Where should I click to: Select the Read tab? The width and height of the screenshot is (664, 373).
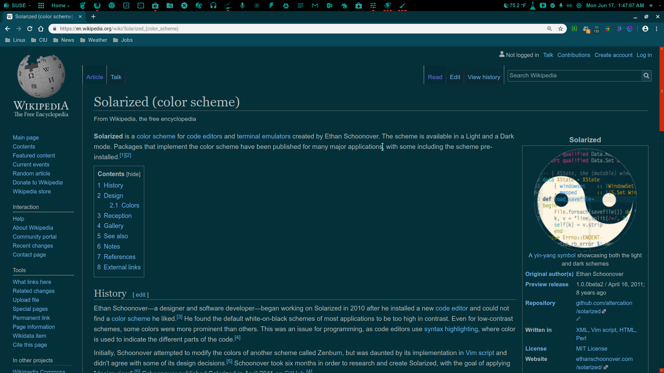click(x=435, y=77)
